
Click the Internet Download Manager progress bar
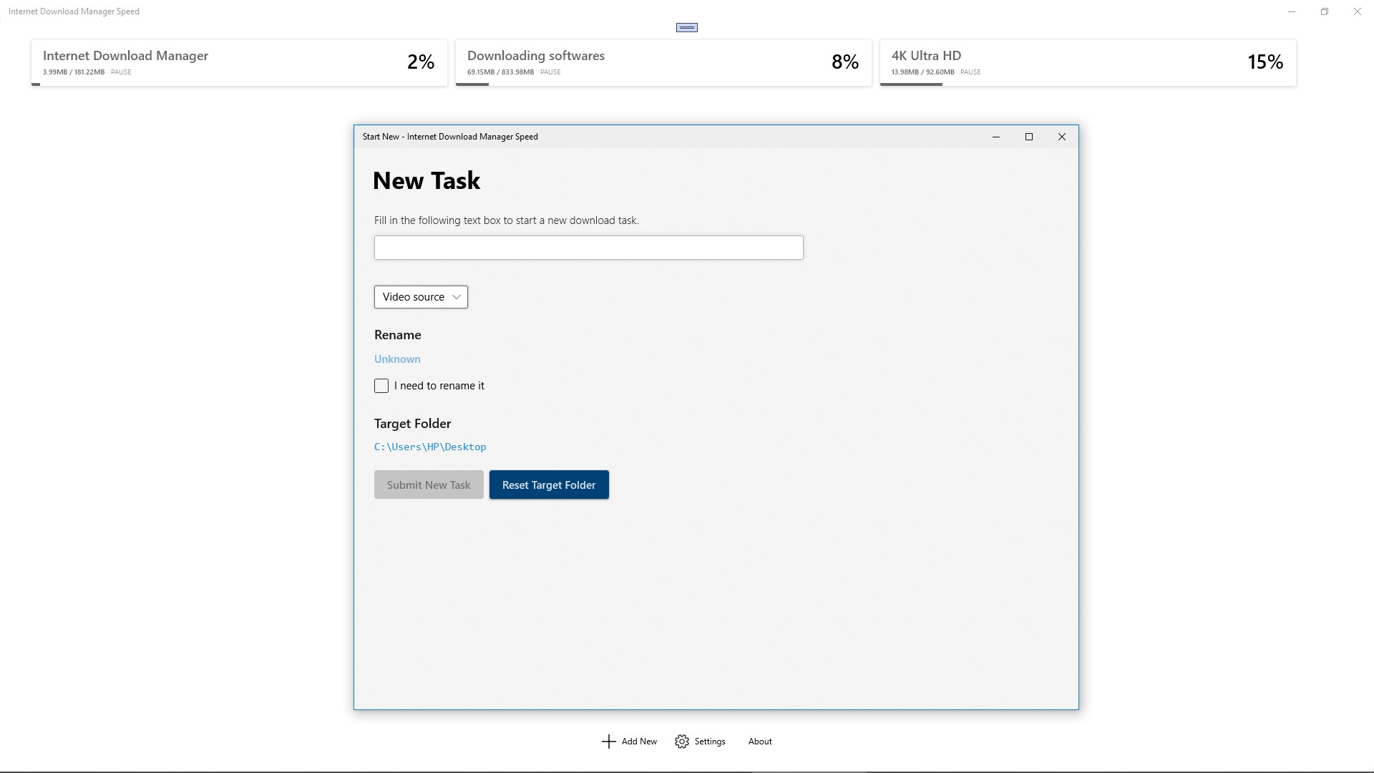click(239, 84)
